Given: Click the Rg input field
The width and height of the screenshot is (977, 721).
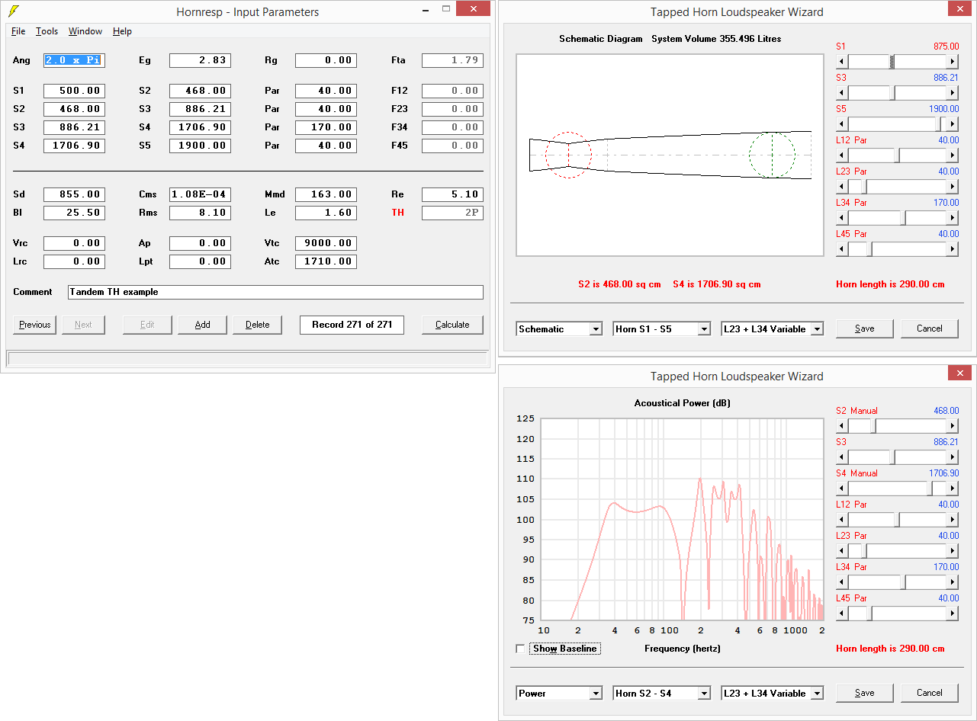Looking at the screenshot, I should [326, 60].
